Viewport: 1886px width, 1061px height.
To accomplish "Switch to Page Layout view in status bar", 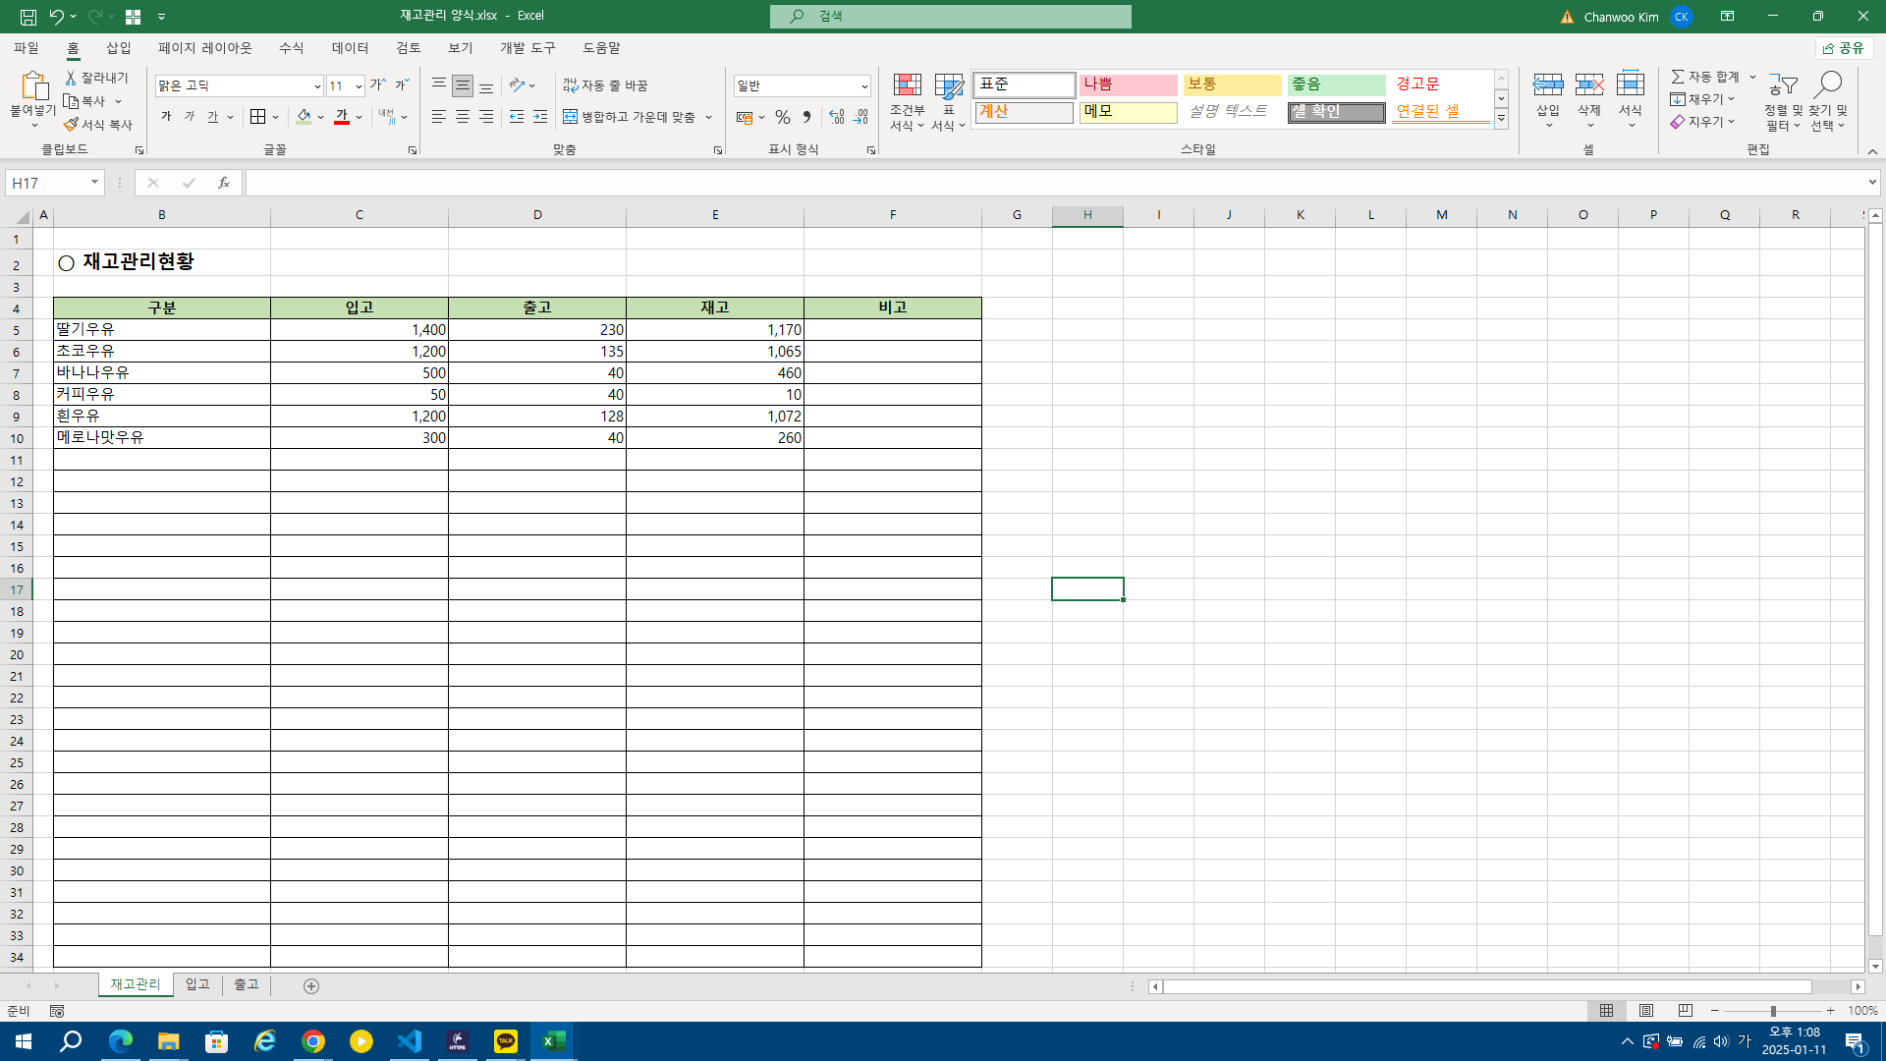I will pyautogui.click(x=1646, y=1011).
